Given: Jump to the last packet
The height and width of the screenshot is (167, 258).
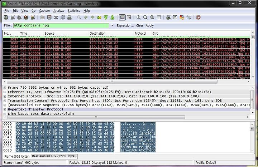Looking at the screenshot, I should click(113, 18).
